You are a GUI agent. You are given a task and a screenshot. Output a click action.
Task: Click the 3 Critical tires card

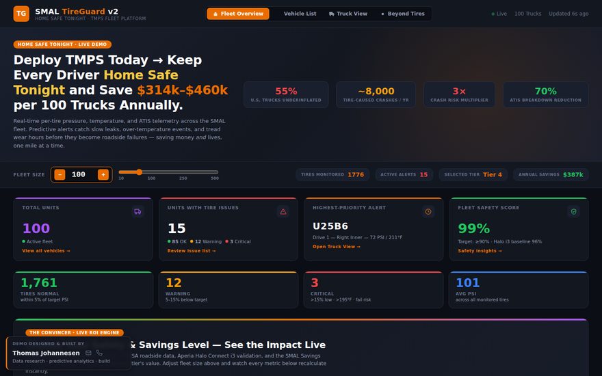(374, 290)
